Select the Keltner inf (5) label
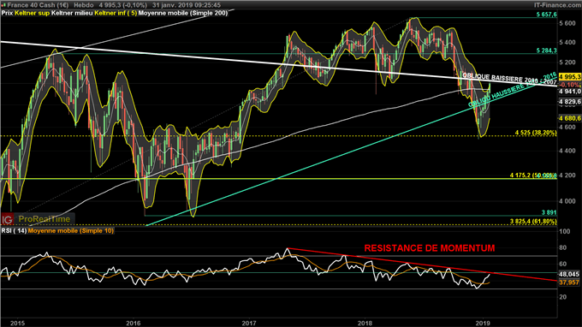This screenshot has height=327, width=582. pos(116,13)
